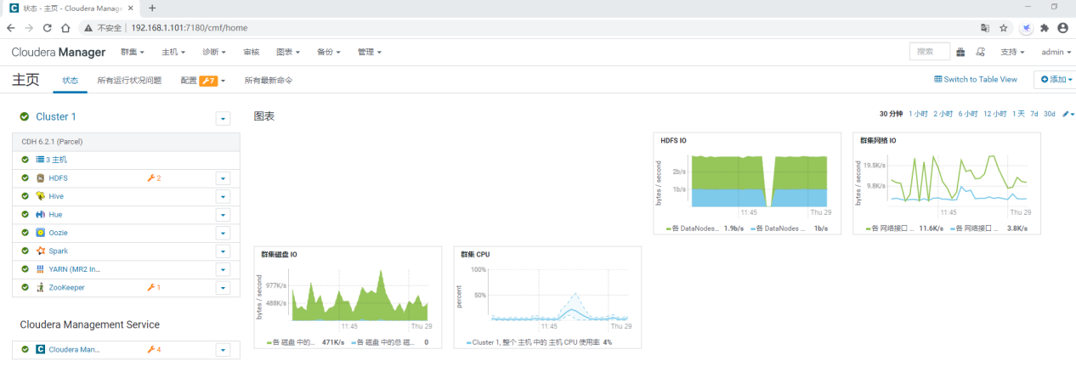Expand the Oozie row actions dropdown
The width and height of the screenshot is (1076, 372).
pyautogui.click(x=224, y=233)
